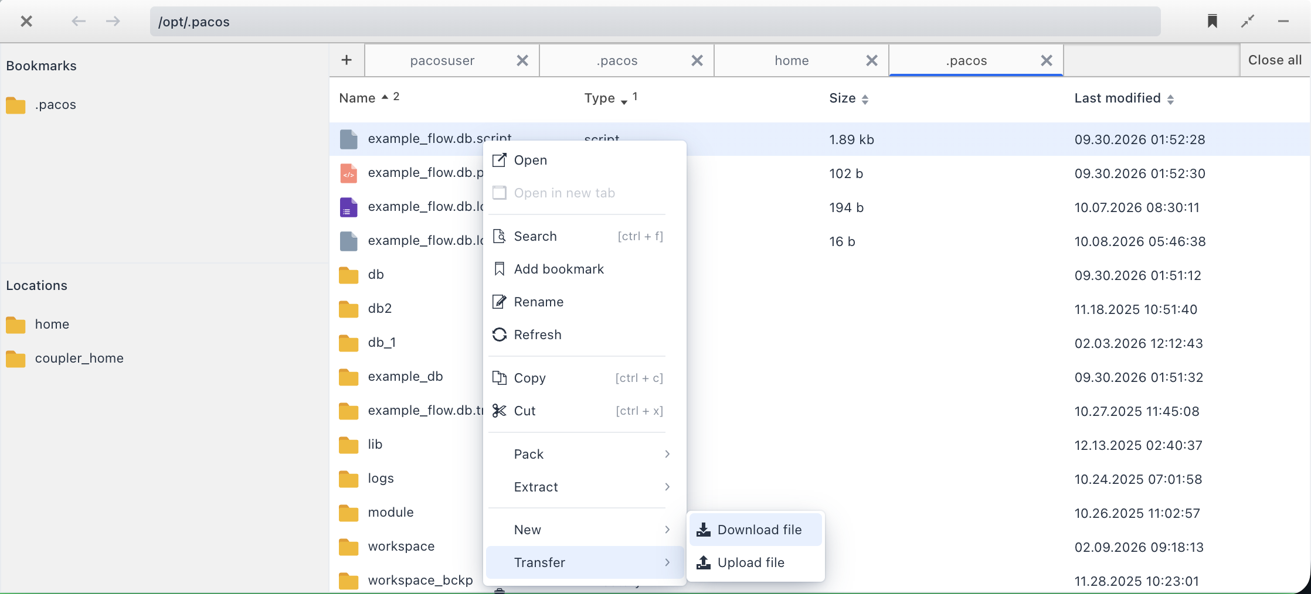Click the Upload file icon
This screenshot has height=594, width=1311.
[x=704, y=562]
